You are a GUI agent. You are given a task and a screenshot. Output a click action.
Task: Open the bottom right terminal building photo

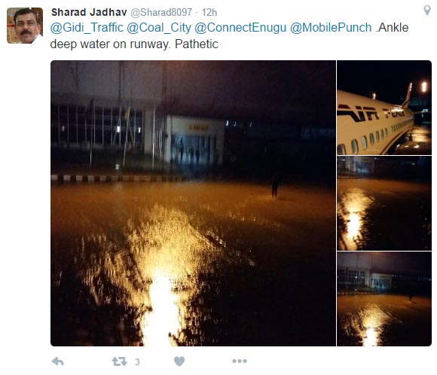coord(384,299)
